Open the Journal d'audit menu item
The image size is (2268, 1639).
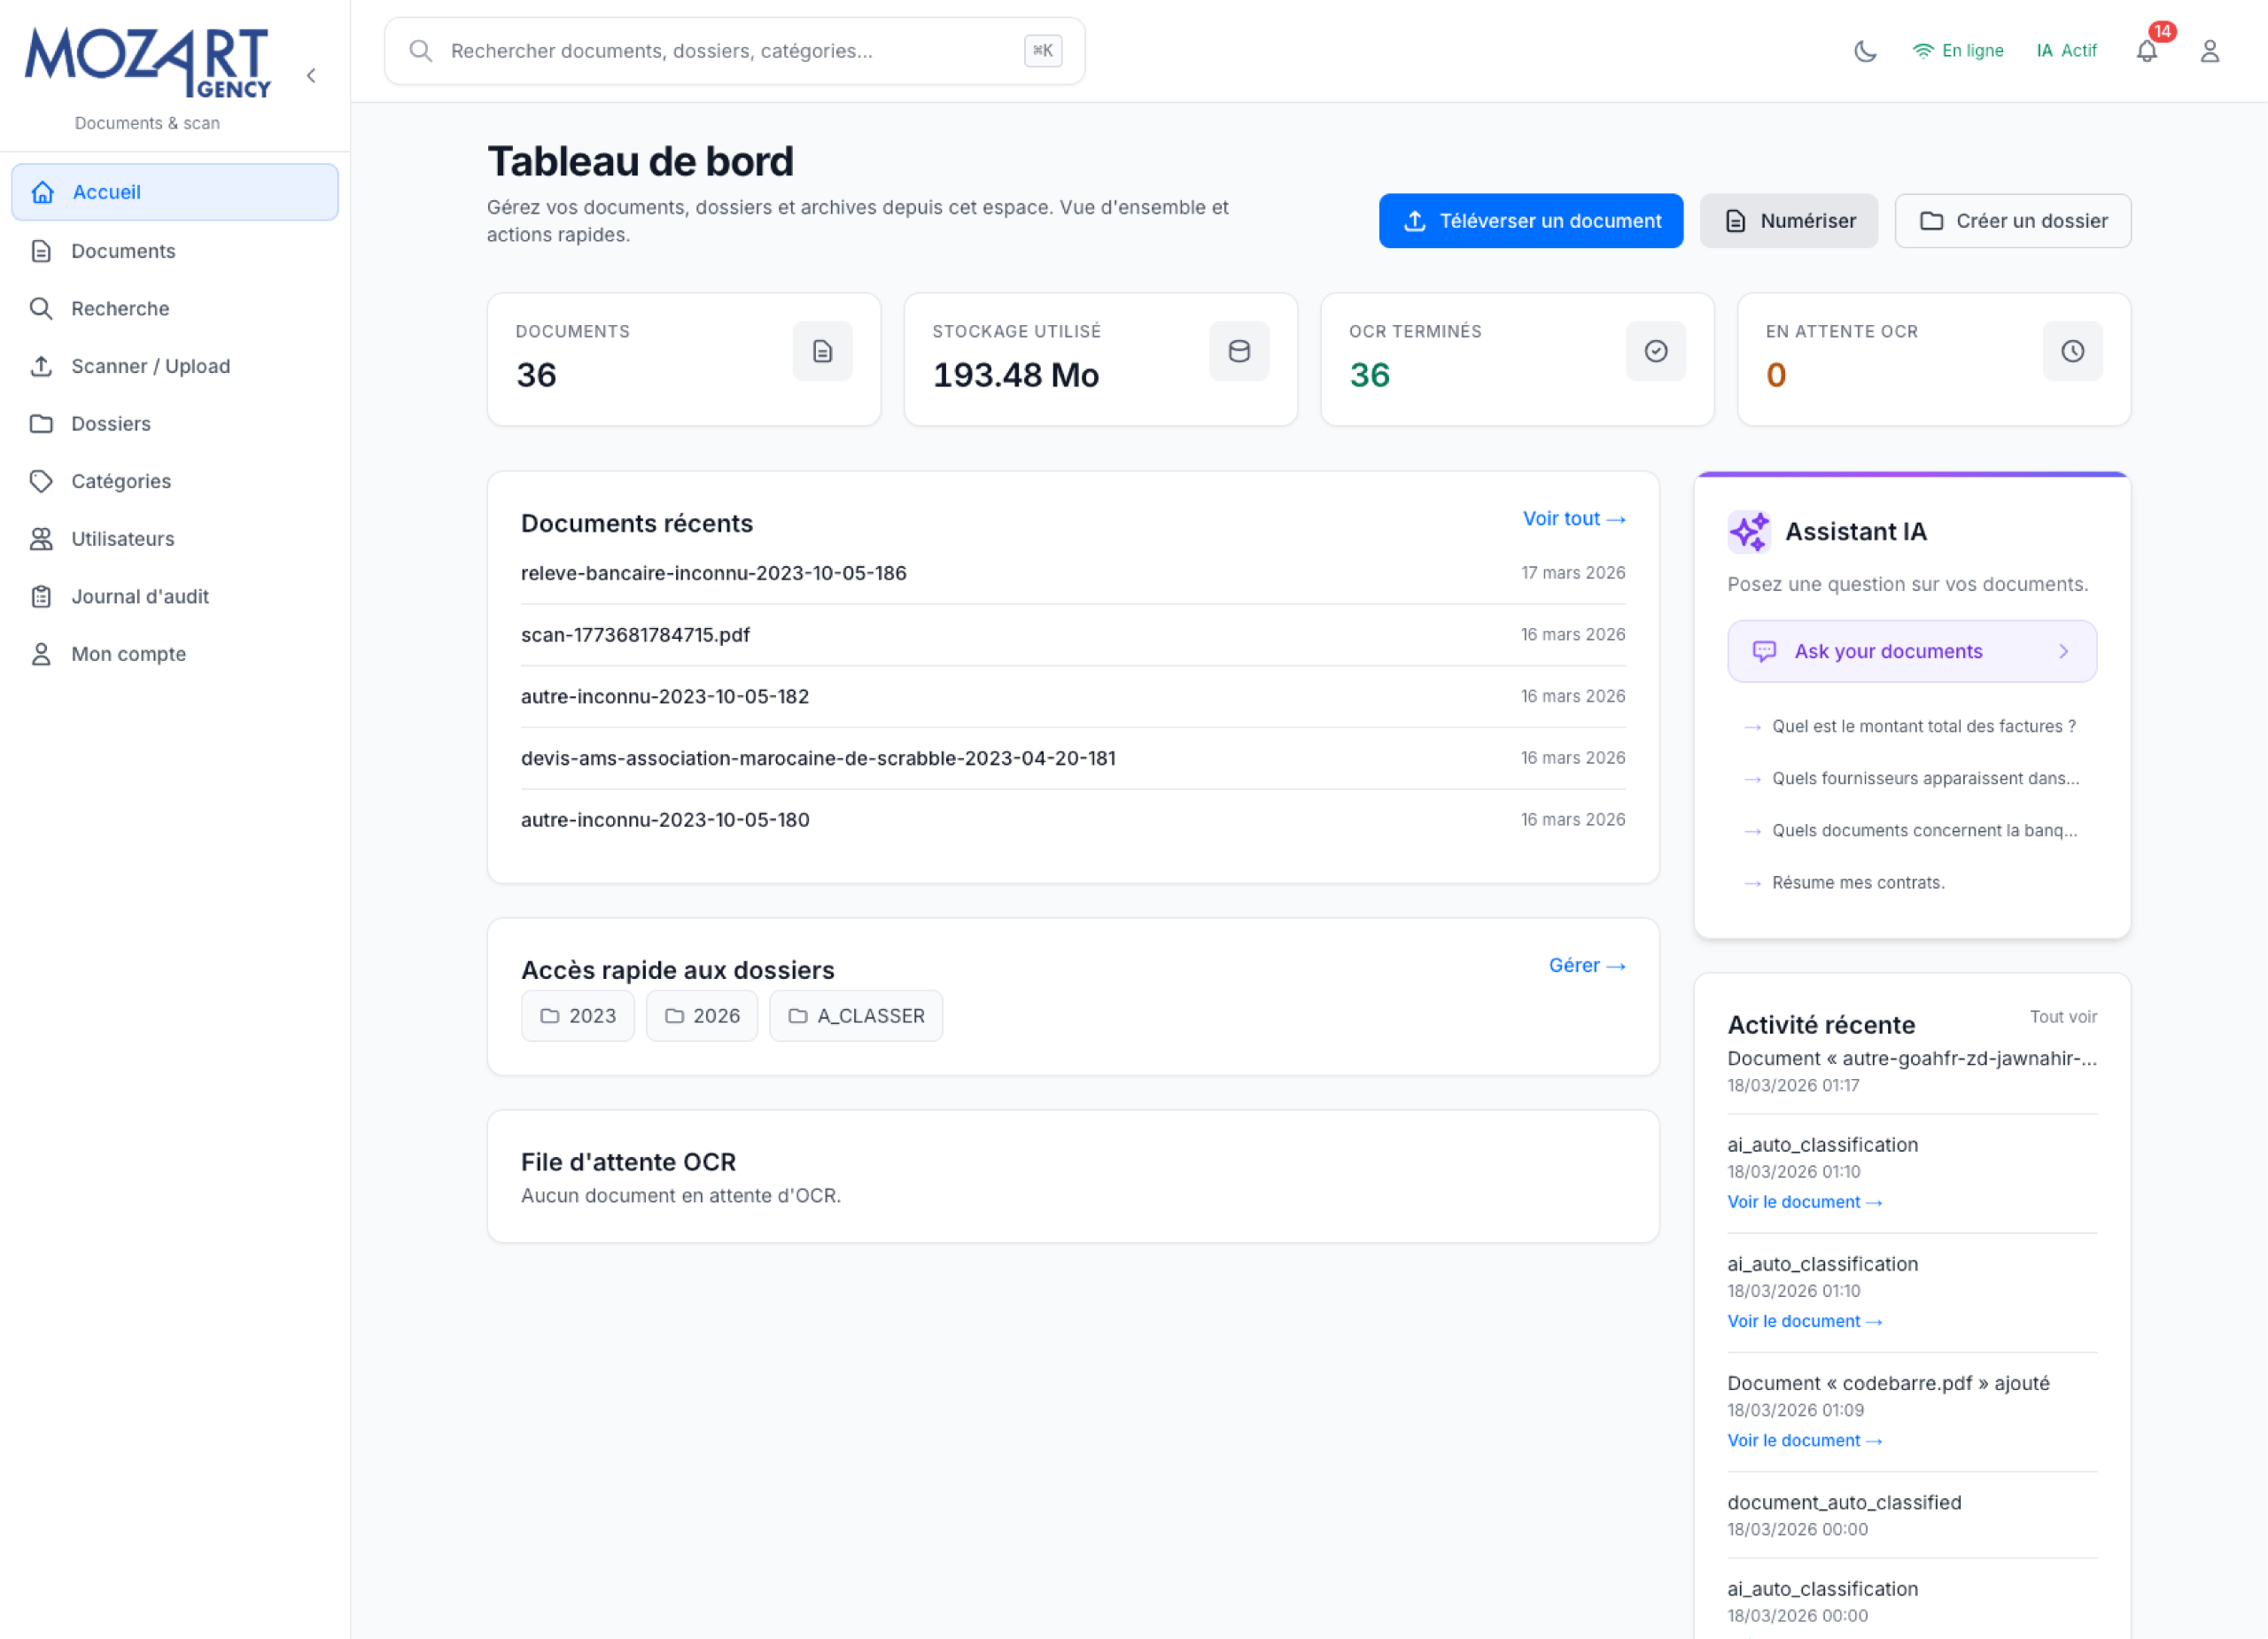click(x=140, y=597)
